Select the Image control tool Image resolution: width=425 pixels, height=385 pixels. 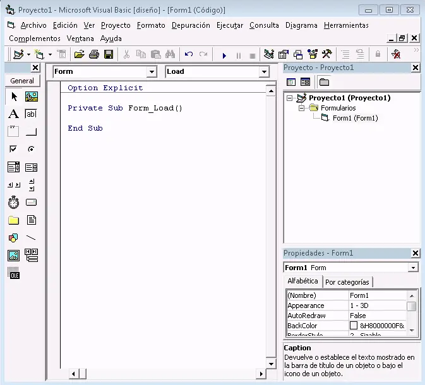click(x=13, y=256)
